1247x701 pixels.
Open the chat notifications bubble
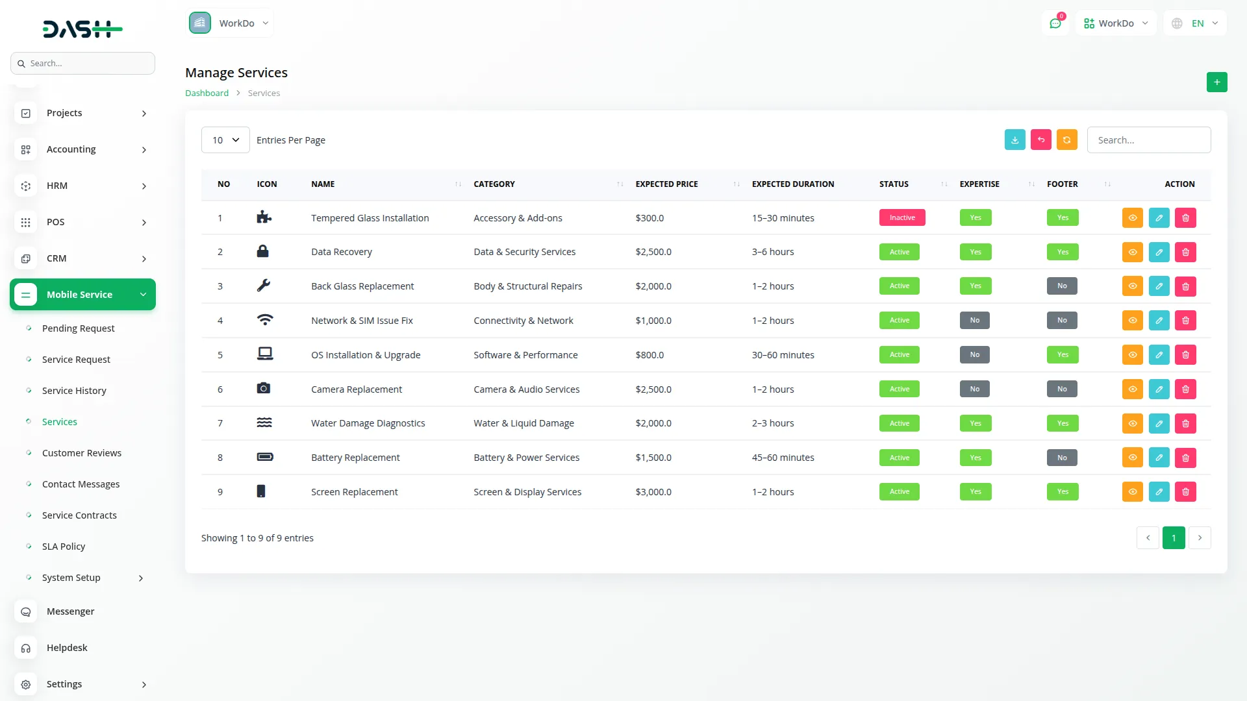click(x=1055, y=23)
